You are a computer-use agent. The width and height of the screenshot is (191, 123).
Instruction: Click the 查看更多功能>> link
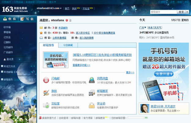(x=81, y=65)
